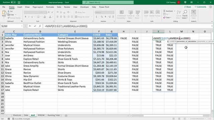Screen dimensions: 214x120
Task: Open the Shortcuts sheet tab
Action: click(x=17, y=115)
